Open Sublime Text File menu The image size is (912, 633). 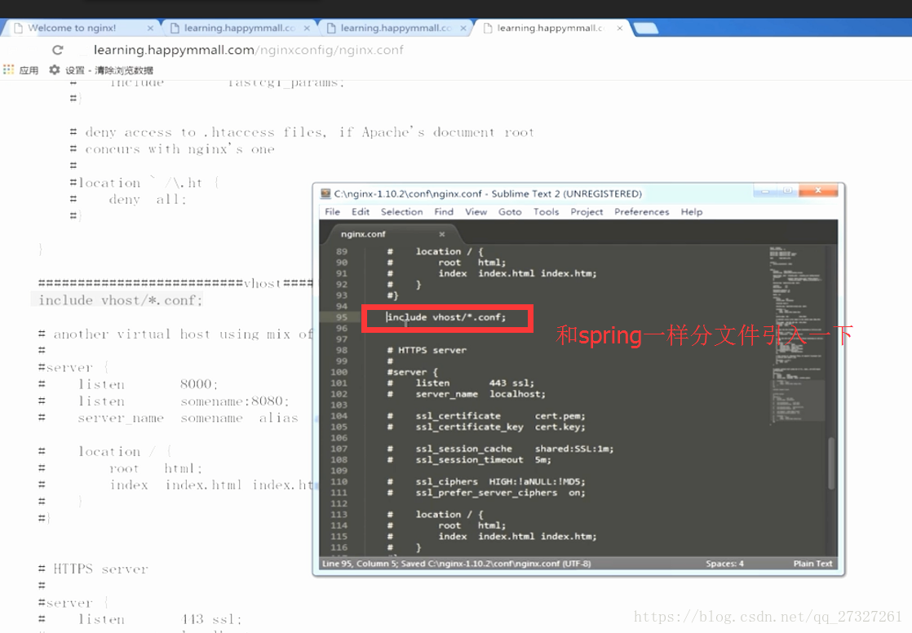332,212
